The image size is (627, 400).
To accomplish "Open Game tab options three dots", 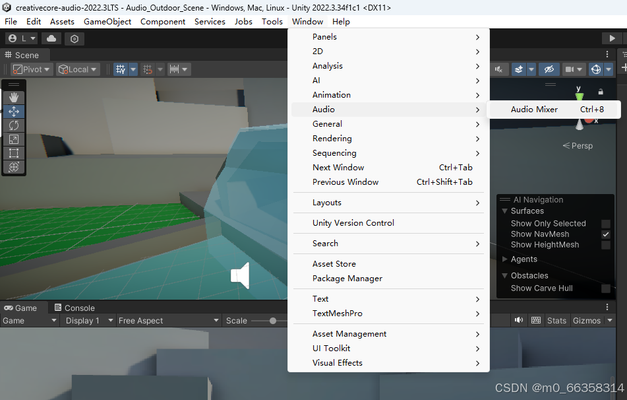I will click(x=607, y=307).
